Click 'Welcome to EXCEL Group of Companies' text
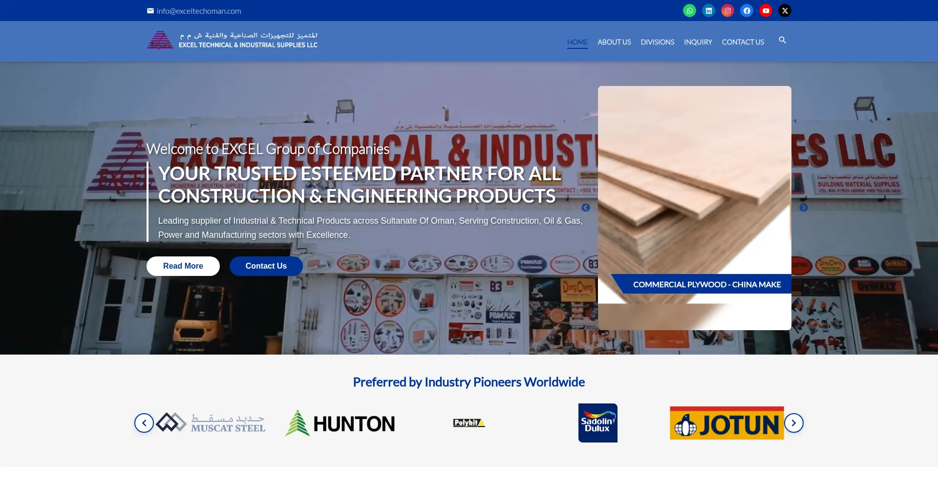Viewport: 938px width, 485px height. [x=268, y=149]
